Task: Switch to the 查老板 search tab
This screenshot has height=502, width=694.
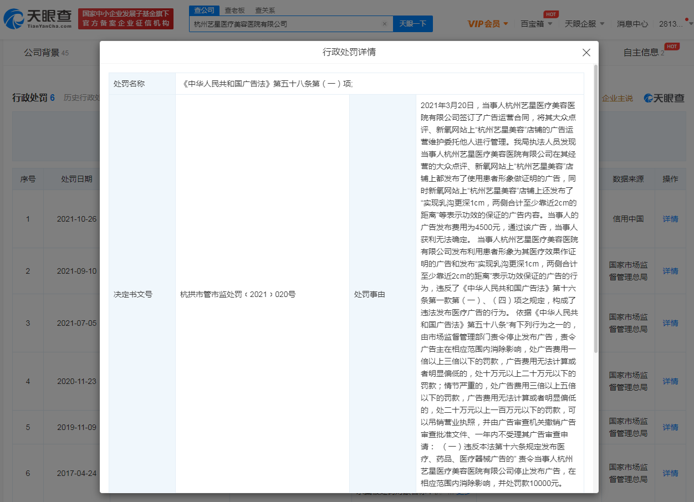Action: coord(234,10)
